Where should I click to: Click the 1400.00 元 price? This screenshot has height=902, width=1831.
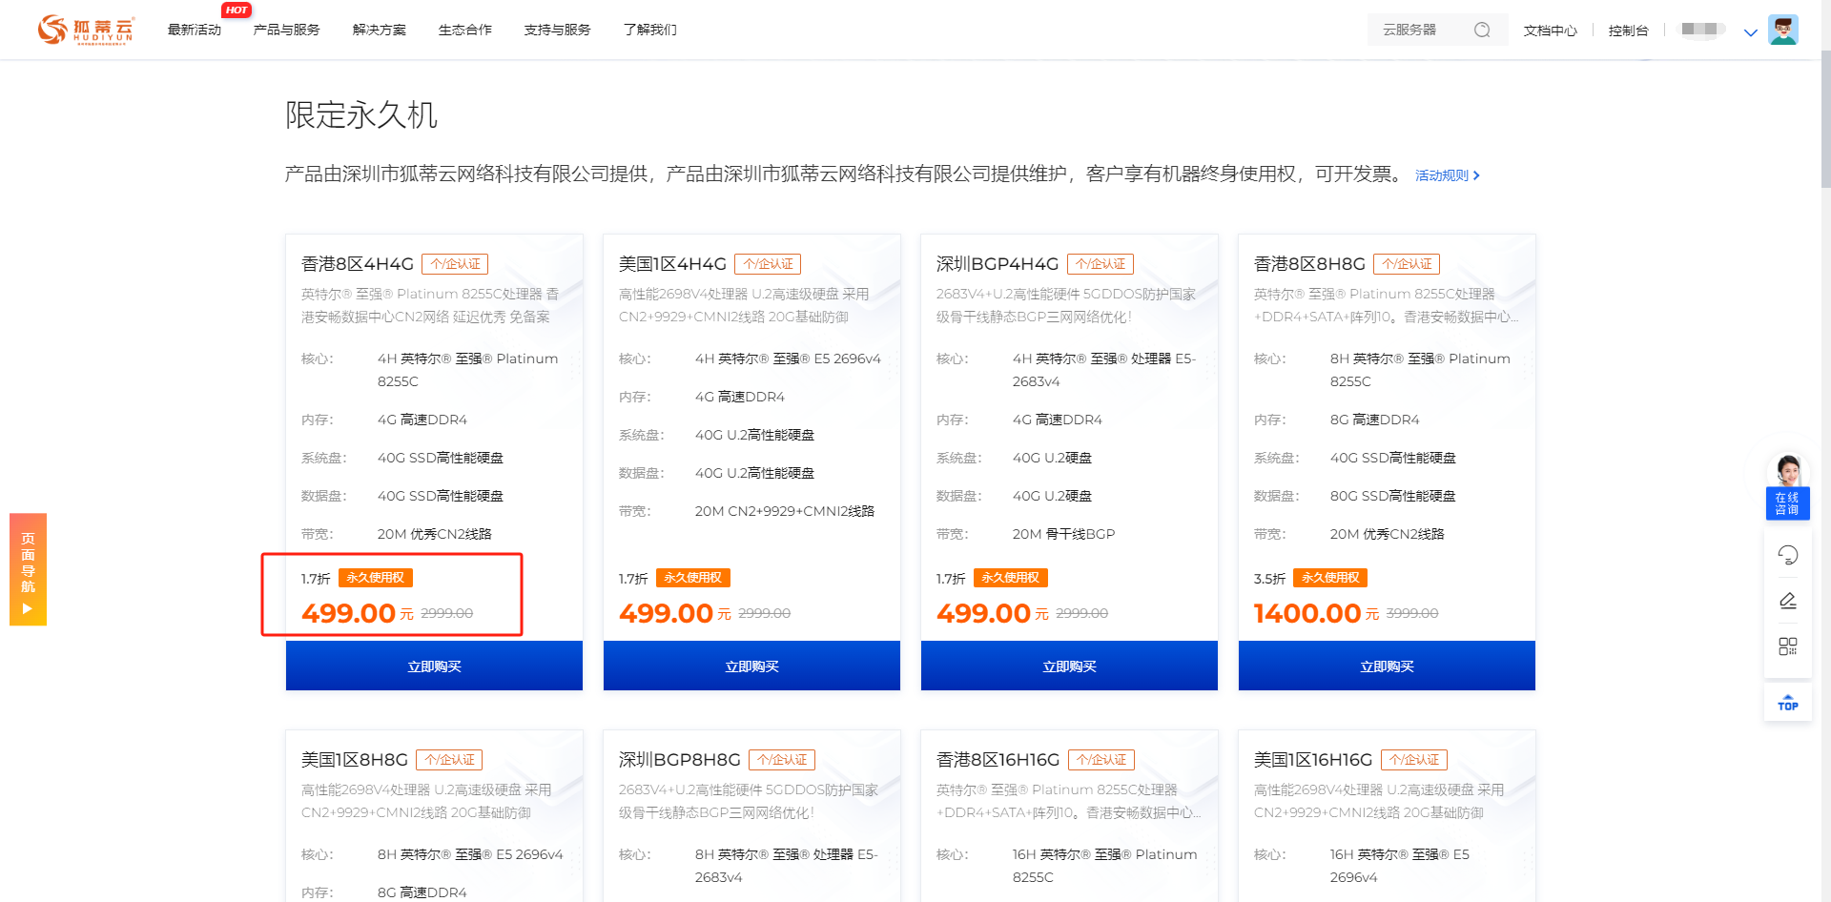tap(1316, 613)
